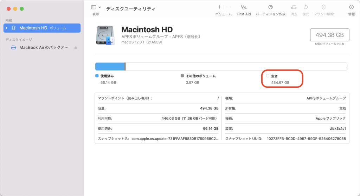The height and width of the screenshot is (196, 360).
Task: Click the 内蔵 sidebar section header
Action: coord(9,20)
